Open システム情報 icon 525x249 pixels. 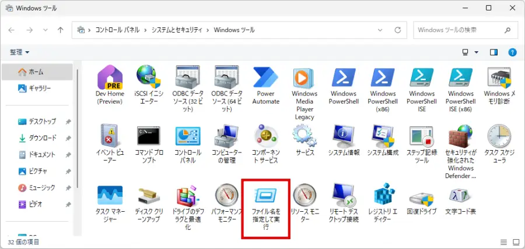click(x=344, y=136)
